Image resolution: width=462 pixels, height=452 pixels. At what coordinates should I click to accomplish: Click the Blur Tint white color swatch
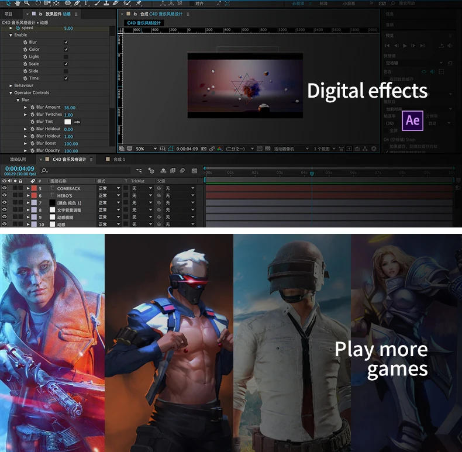[67, 122]
